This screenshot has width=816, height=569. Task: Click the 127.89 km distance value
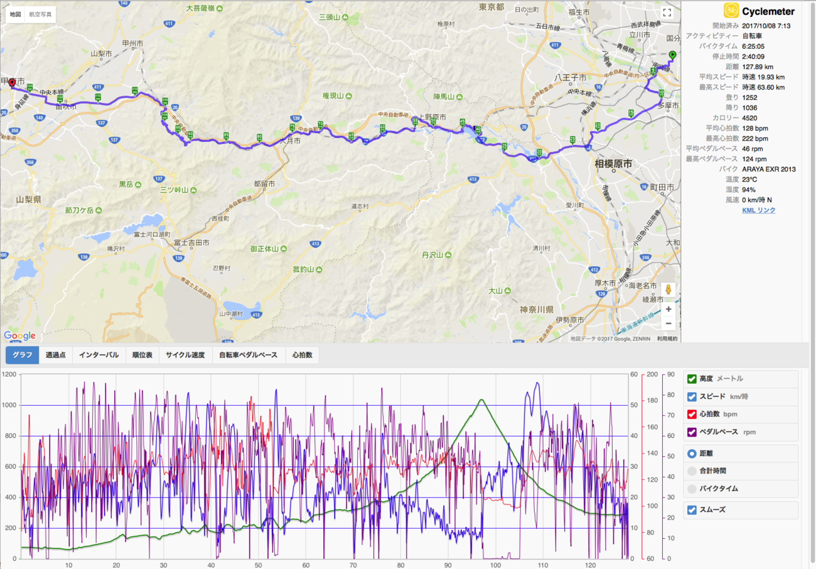point(759,66)
